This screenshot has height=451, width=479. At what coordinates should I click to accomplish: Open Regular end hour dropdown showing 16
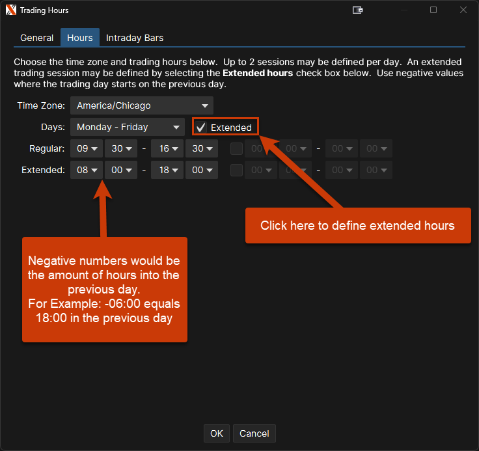coord(167,149)
